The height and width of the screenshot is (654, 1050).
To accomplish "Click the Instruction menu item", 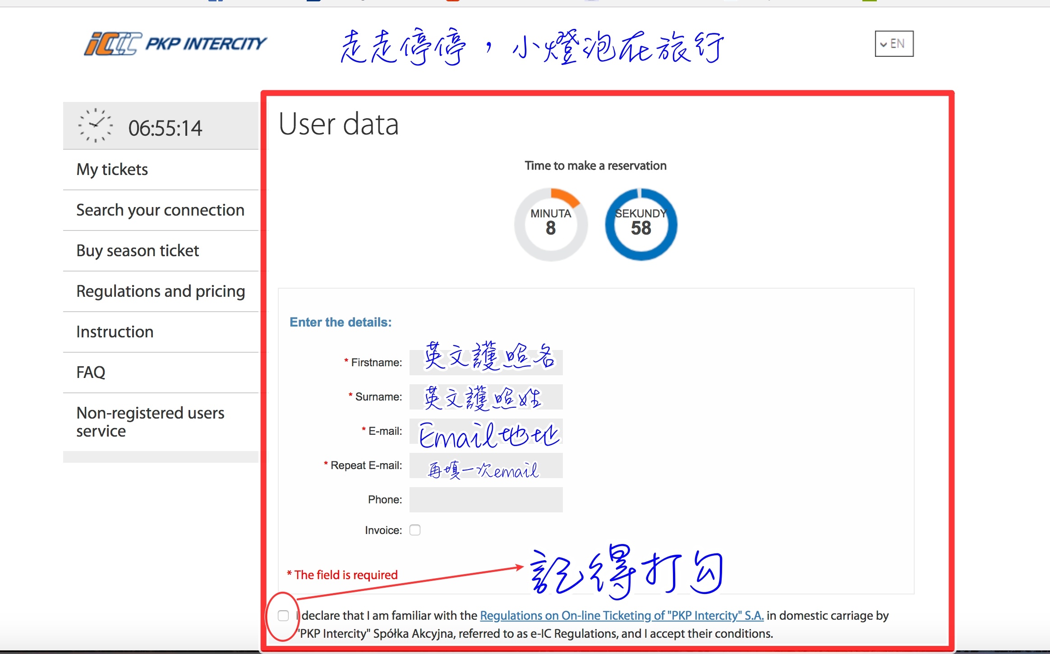I will coord(114,332).
